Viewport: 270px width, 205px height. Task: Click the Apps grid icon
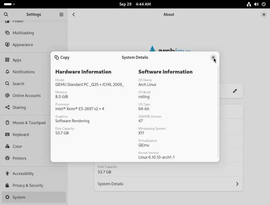(7, 60)
